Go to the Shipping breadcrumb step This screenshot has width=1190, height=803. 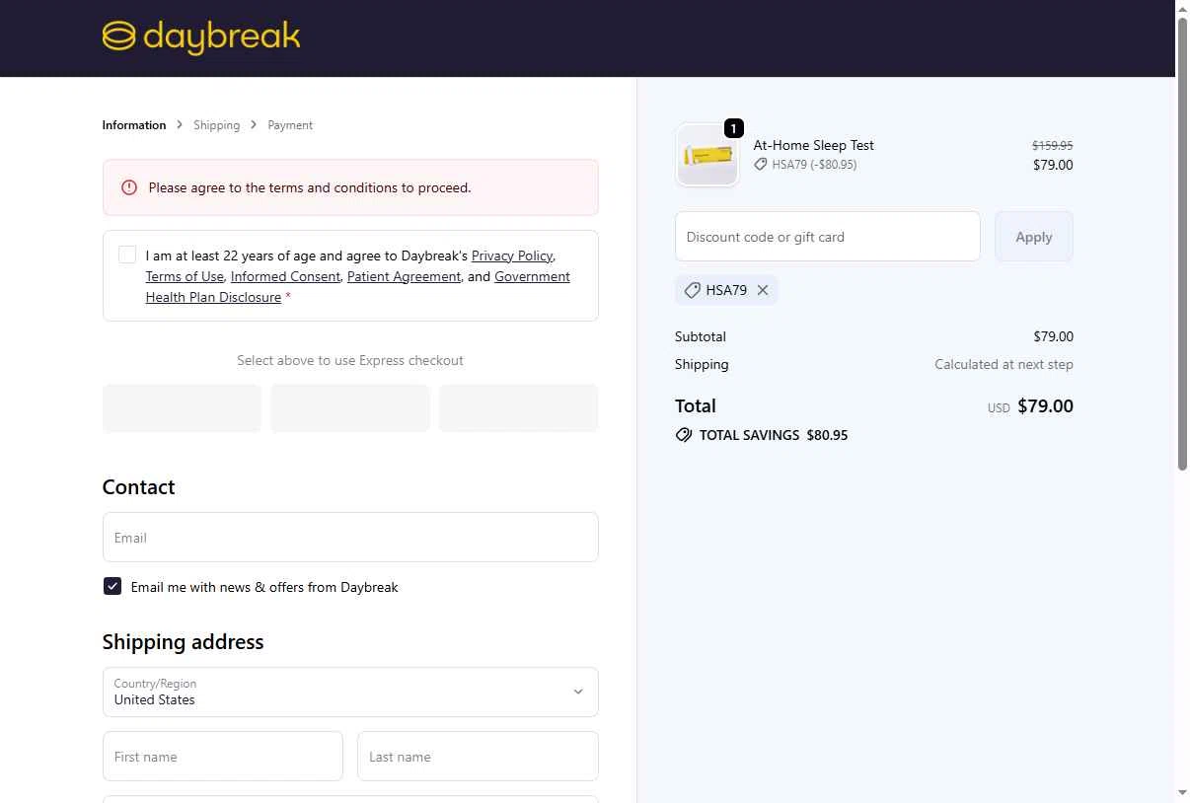217,125
